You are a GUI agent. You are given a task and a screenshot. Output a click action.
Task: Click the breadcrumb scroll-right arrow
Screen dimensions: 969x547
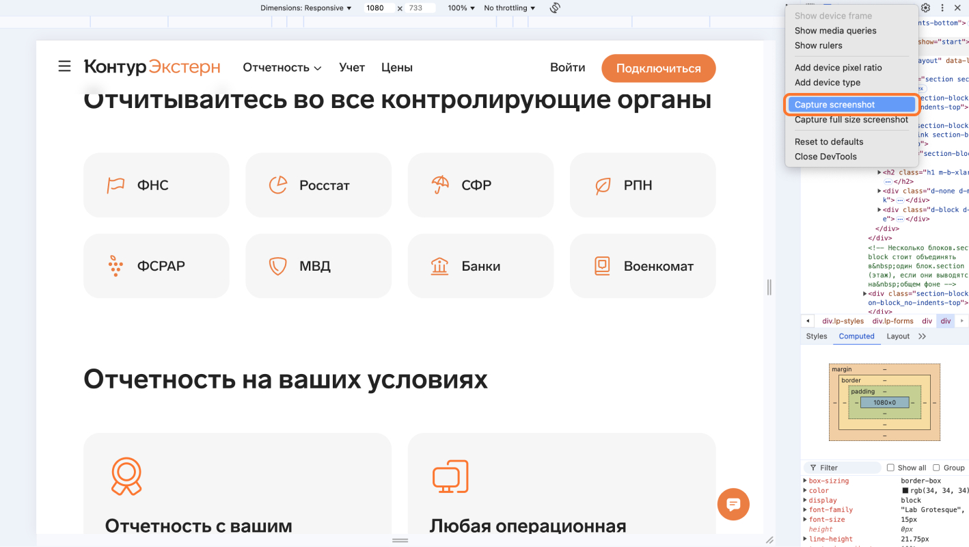tap(962, 321)
